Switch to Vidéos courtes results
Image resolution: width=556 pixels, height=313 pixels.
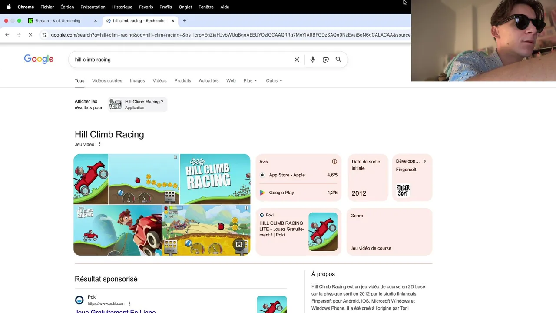click(x=107, y=81)
